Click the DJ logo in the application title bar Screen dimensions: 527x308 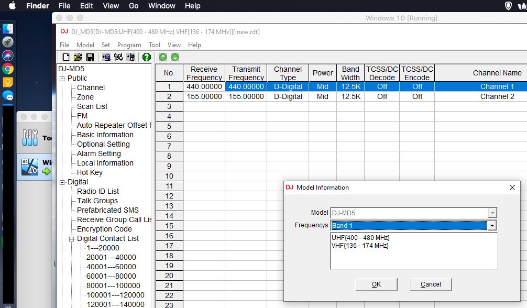64,31
